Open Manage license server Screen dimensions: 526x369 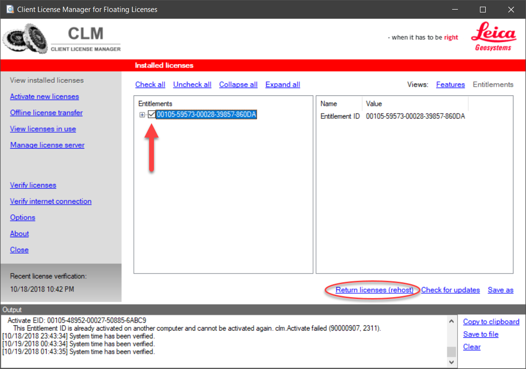[47, 145]
